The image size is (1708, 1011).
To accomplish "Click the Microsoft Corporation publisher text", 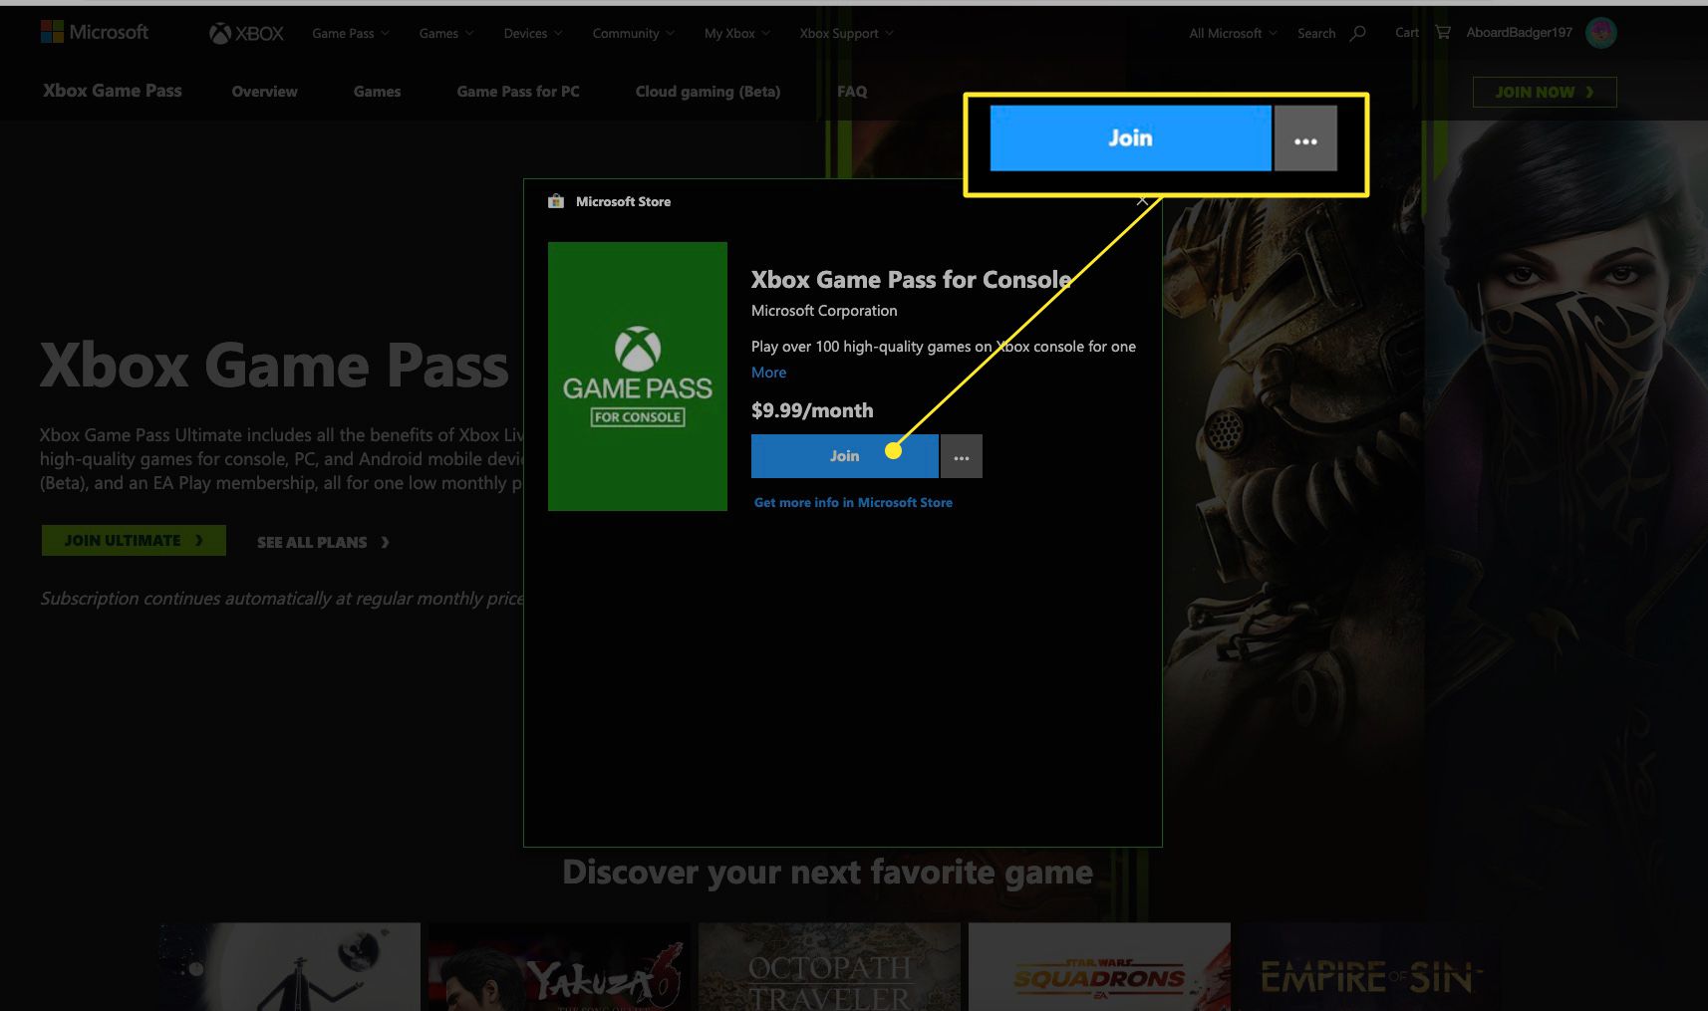I will 824,311.
